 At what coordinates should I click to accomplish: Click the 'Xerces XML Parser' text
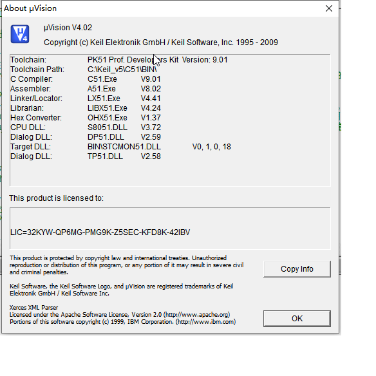(34, 307)
